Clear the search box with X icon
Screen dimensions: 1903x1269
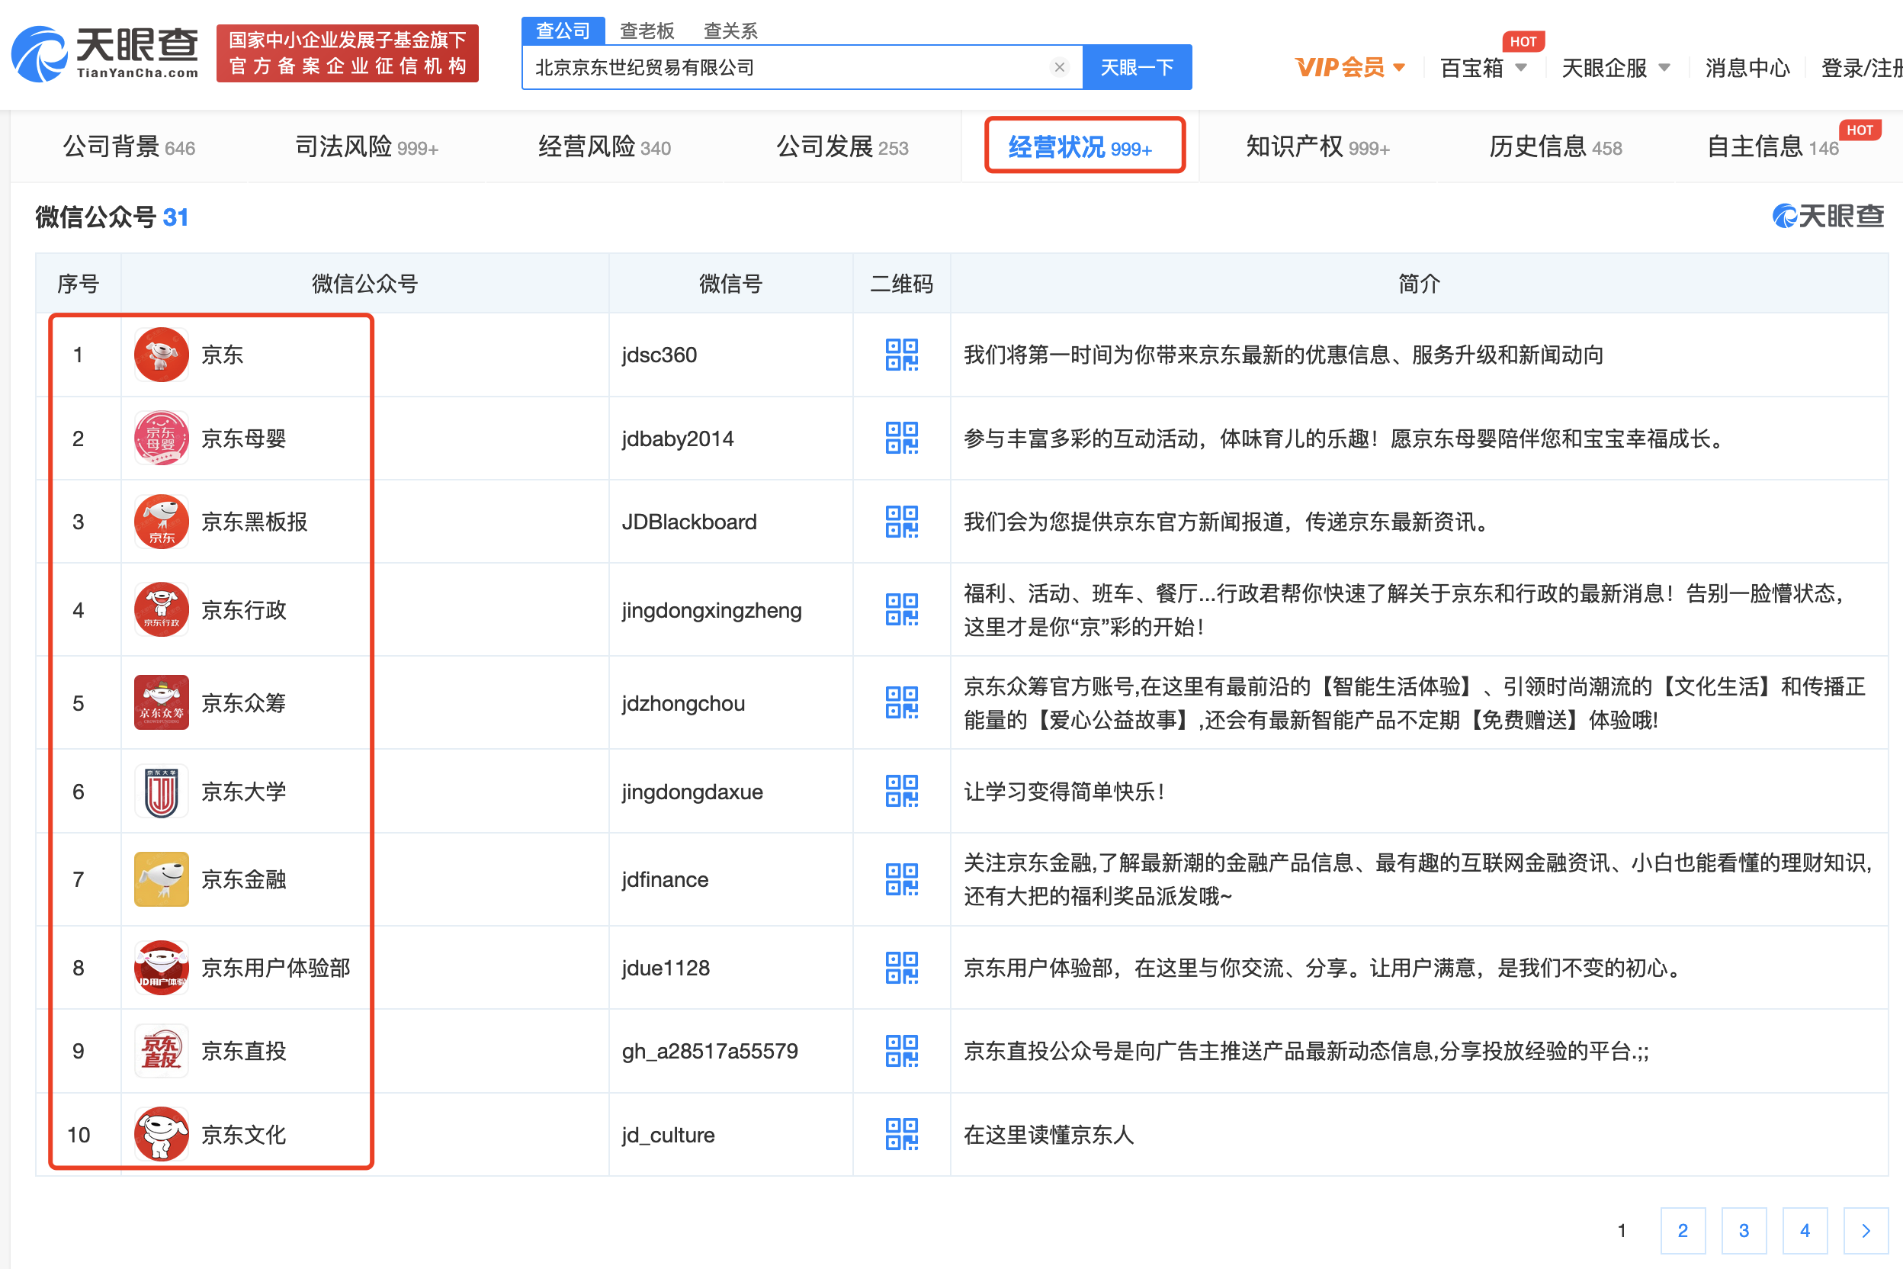point(1059,67)
